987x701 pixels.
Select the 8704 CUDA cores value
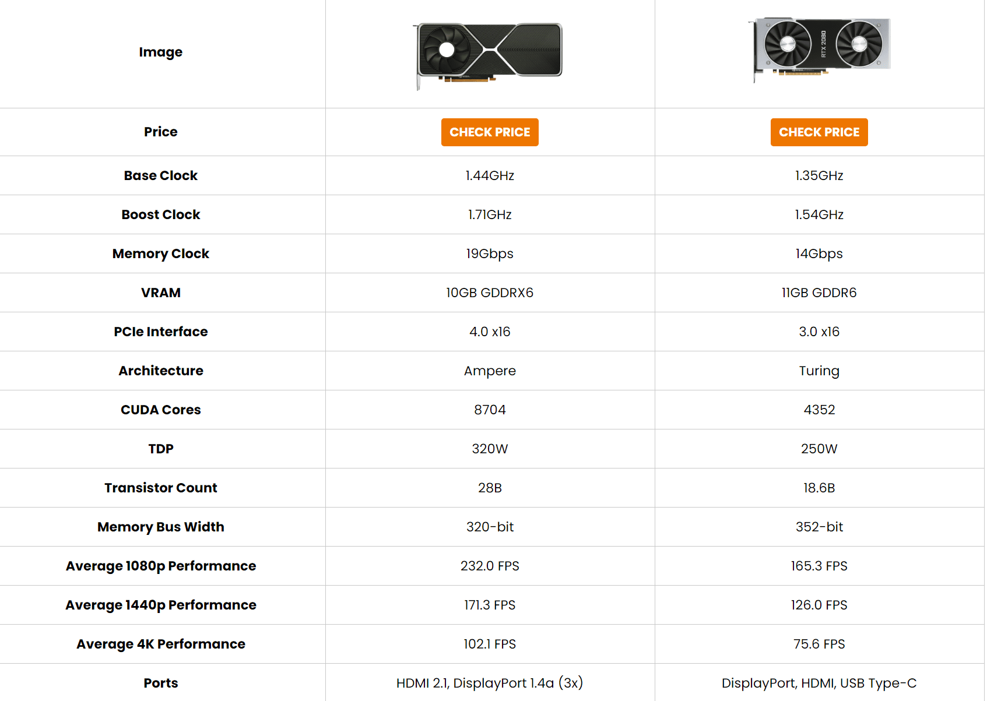pyautogui.click(x=490, y=410)
